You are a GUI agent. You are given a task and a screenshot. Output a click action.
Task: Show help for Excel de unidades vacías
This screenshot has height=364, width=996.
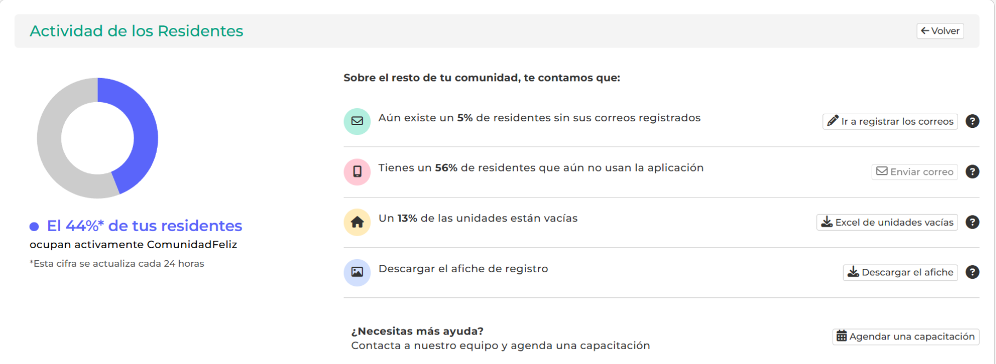click(972, 222)
